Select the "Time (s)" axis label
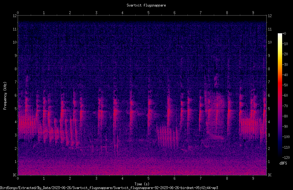 click(142, 184)
